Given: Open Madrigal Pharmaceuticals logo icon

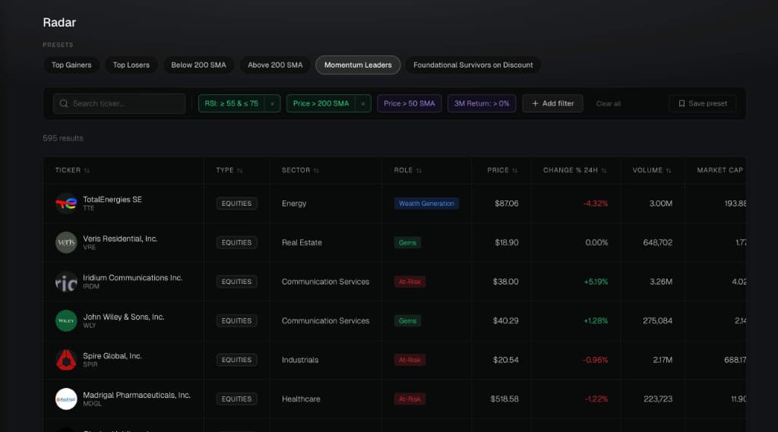Looking at the screenshot, I should click(66, 399).
